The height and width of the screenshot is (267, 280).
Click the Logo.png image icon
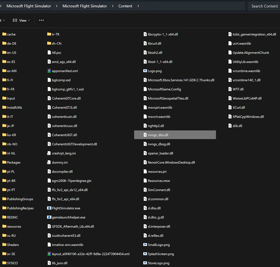pos(145,71)
